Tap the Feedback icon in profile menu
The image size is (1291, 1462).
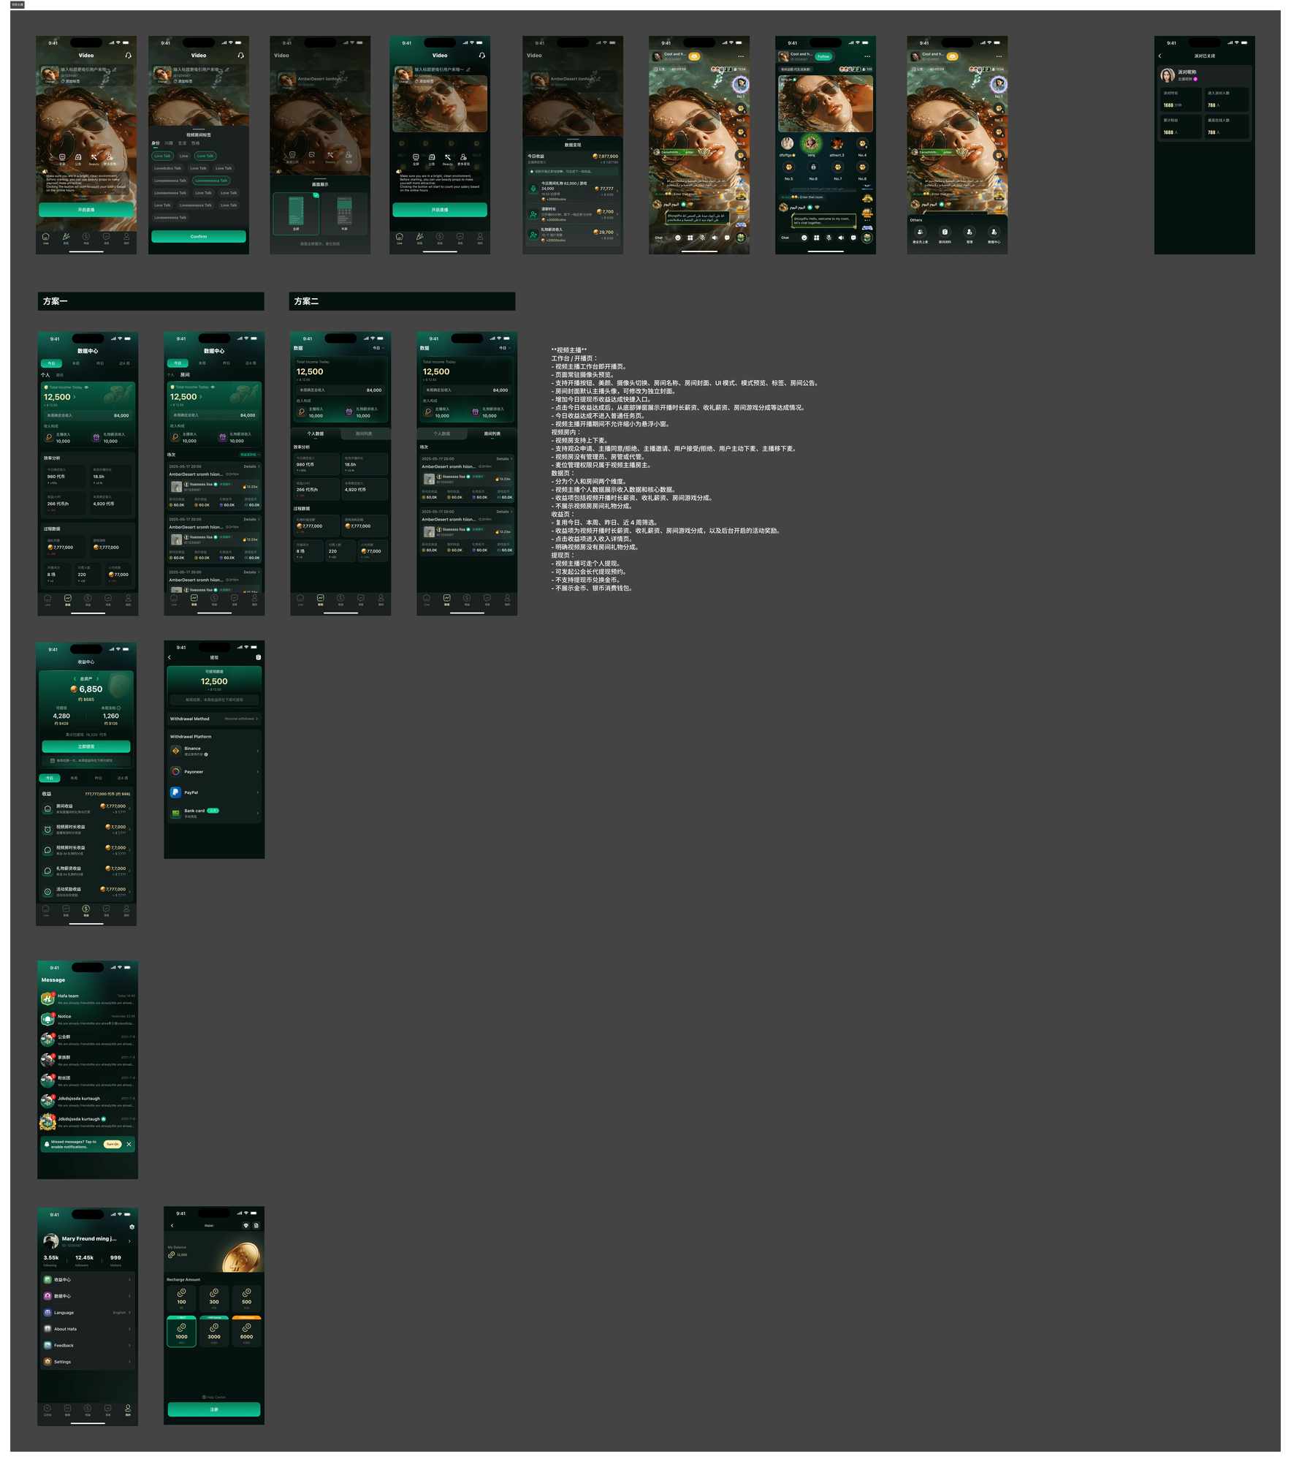tap(47, 1345)
